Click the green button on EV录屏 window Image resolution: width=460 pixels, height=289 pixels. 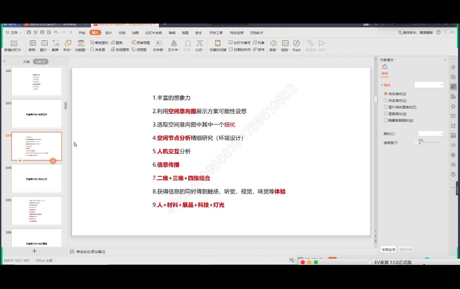tap(316, 262)
